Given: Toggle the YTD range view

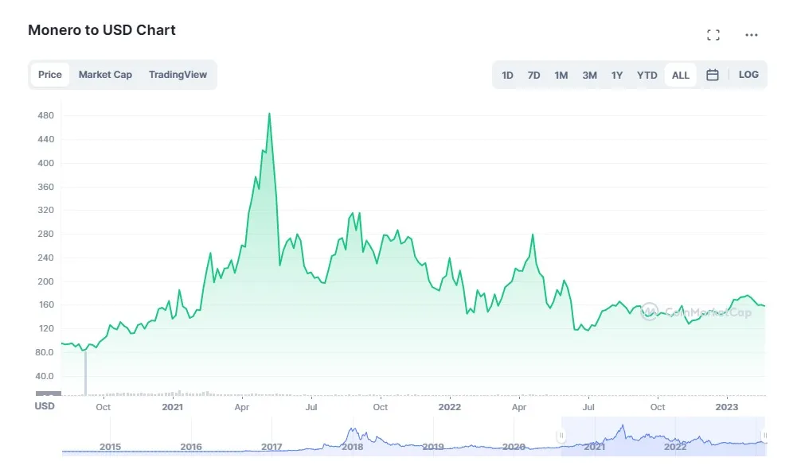Looking at the screenshot, I should click(647, 74).
